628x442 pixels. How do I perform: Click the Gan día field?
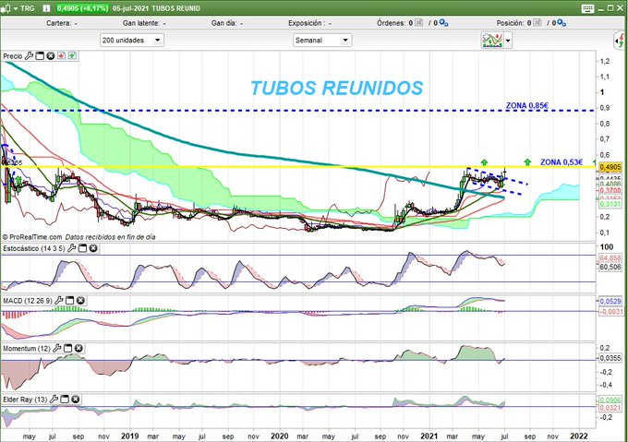pyautogui.click(x=226, y=23)
